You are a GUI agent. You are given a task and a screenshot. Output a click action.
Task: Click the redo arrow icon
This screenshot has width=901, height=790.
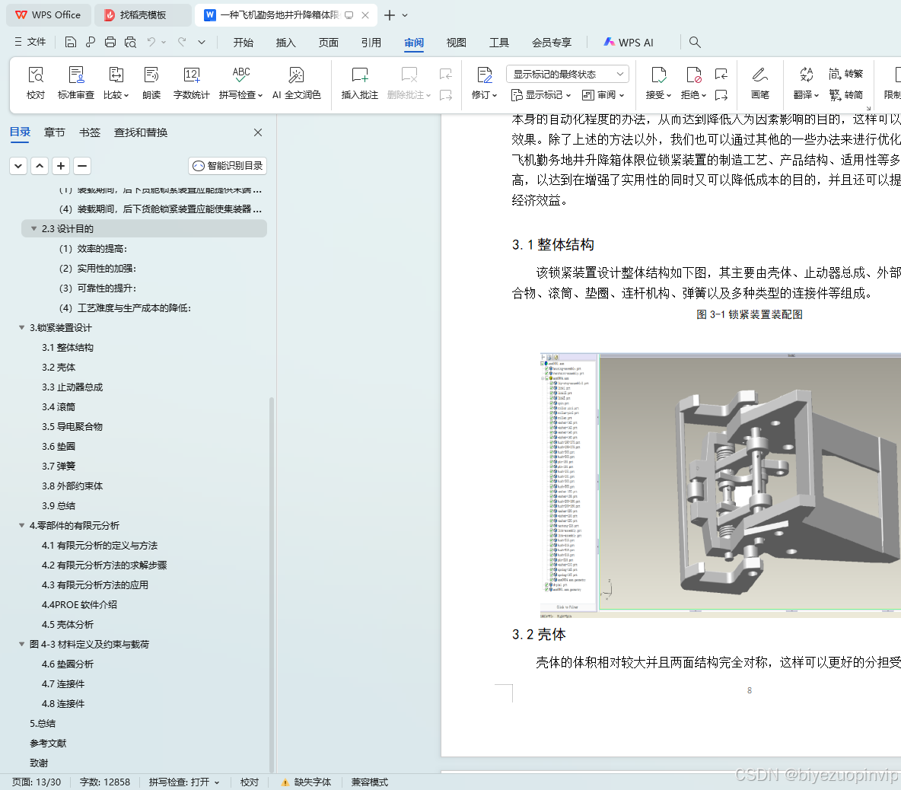coord(182,42)
